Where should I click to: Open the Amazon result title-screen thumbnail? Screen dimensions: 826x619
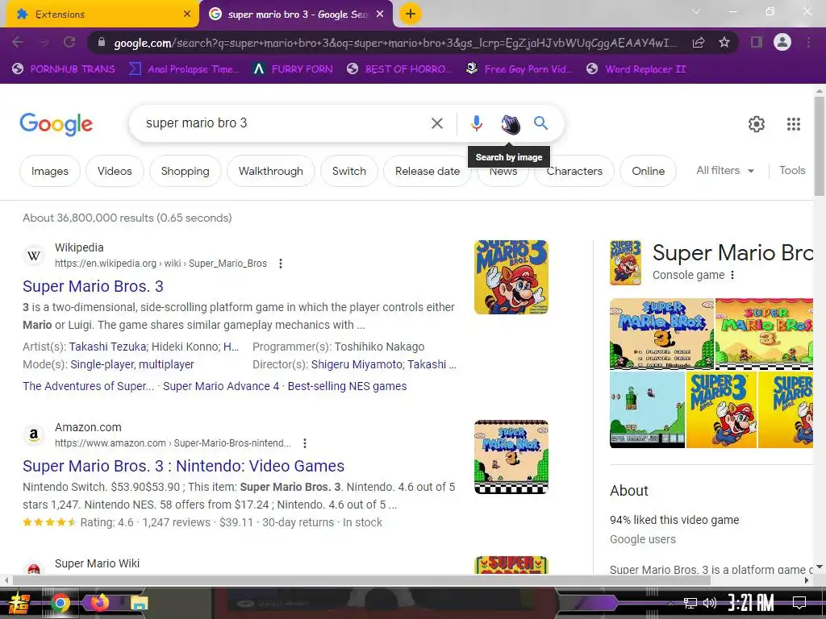click(511, 457)
